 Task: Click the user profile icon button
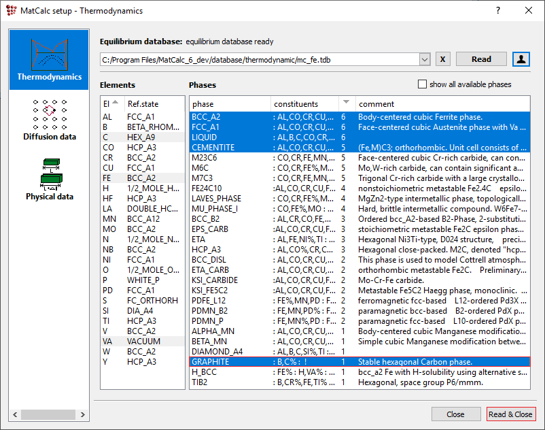pos(521,59)
